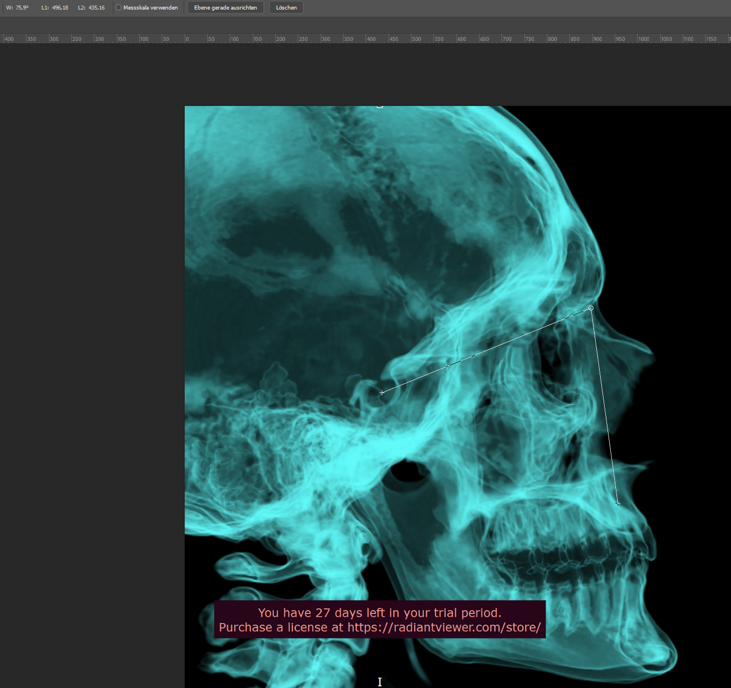
Task: Click the Ebene gerade ausrichten button
Action: 225,8
